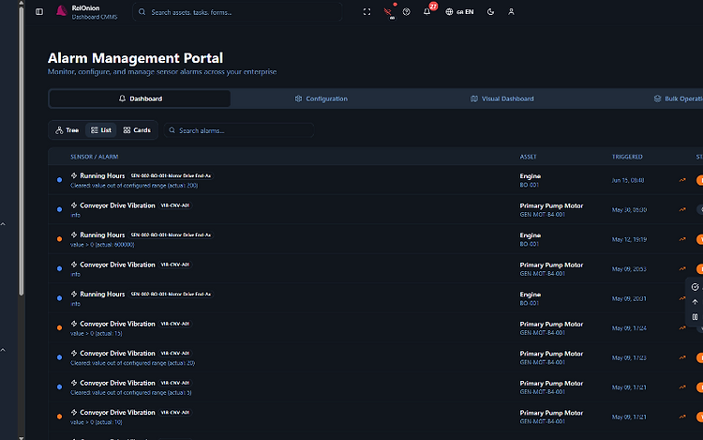Screen dimensions: 703x440
Task: Toggle the sidebar panel icon
Action: point(39,11)
